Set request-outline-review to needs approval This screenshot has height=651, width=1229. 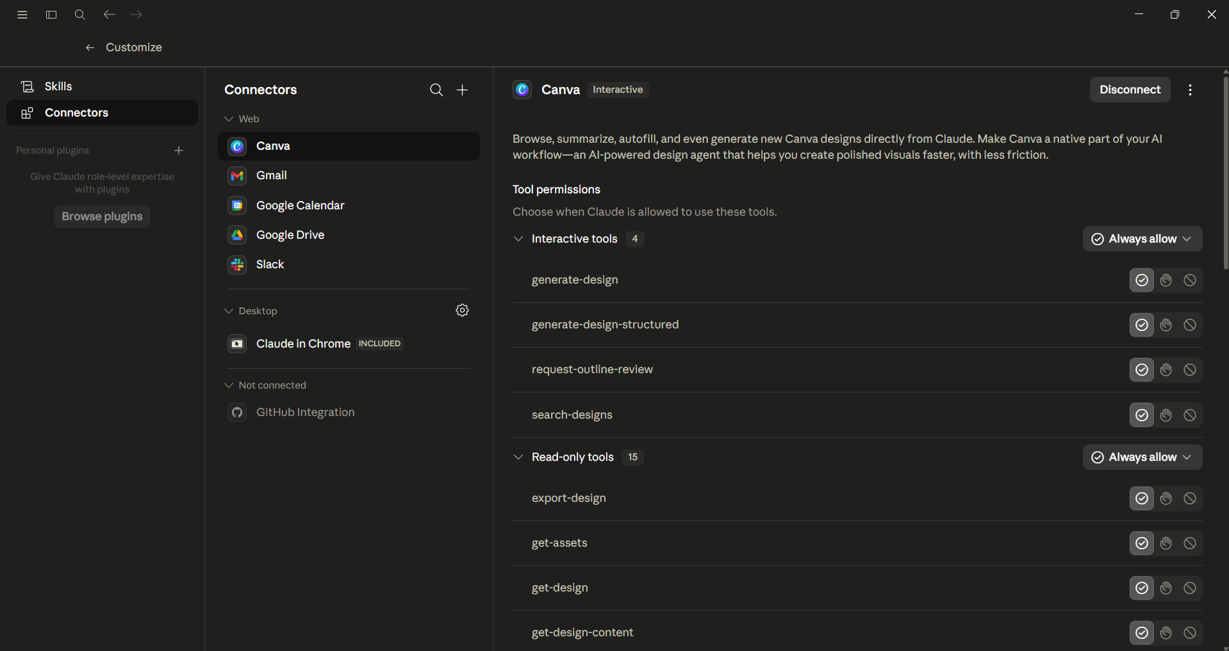click(x=1166, y=370)
